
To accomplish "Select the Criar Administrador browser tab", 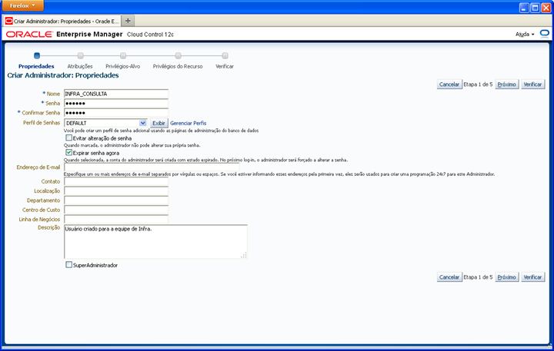I will click(62, 22).
